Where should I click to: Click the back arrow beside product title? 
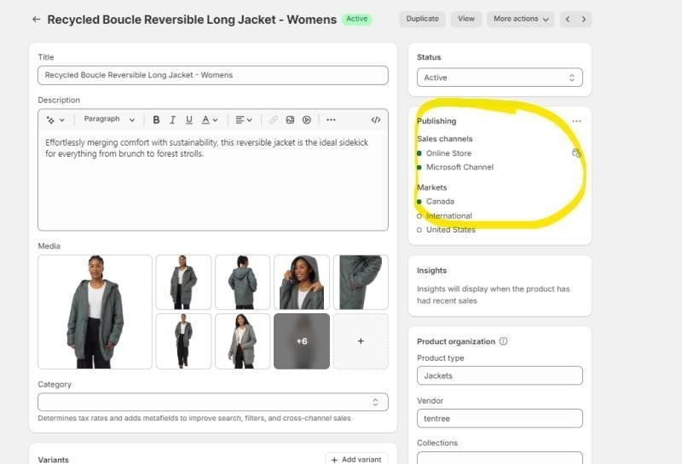(36, 19)
